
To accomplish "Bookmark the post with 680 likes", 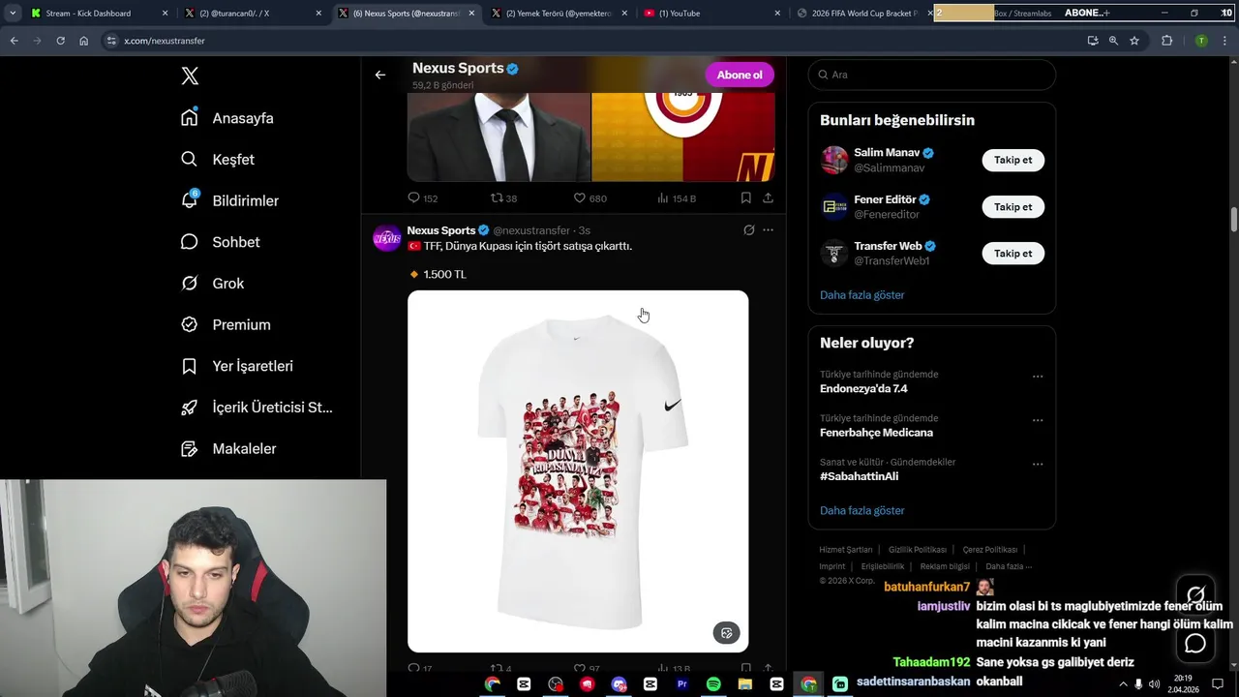I will [745, 197].
